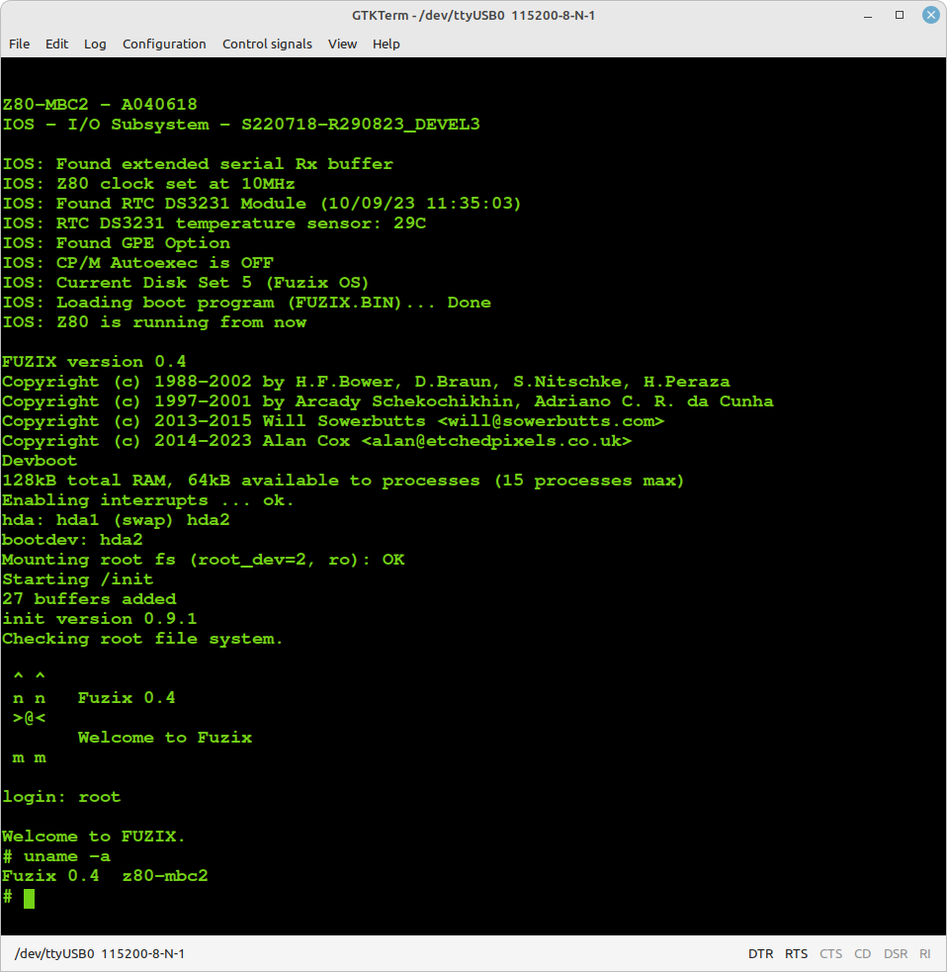Minimize the GTKTerm window

[x=871, y=15]
